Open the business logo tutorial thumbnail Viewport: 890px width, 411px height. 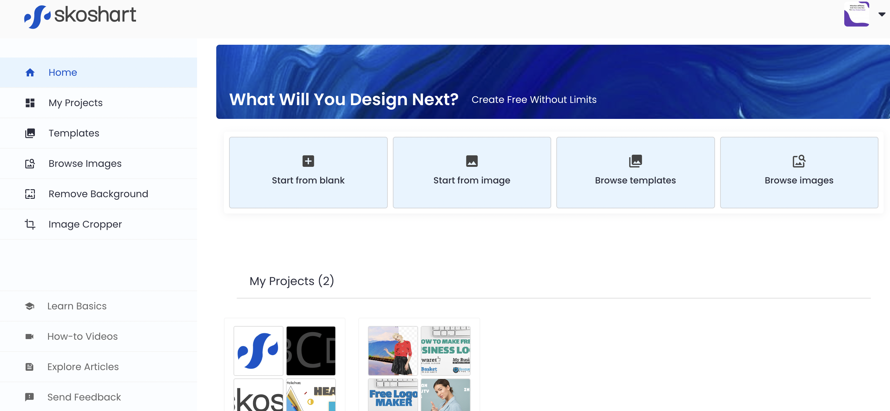[446, 351]
